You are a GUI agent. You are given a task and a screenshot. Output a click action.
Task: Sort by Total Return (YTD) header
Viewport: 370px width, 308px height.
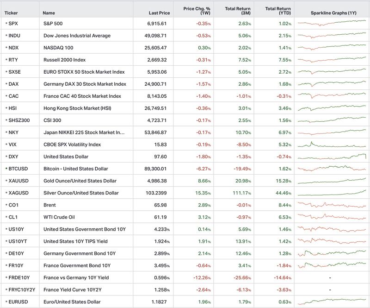pyautogui.click(x=278, y=11)
